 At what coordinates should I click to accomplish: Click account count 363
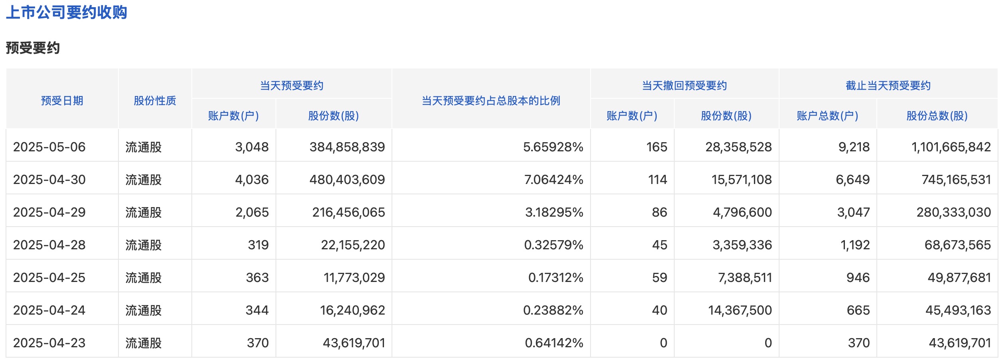(x=258, y=278)
